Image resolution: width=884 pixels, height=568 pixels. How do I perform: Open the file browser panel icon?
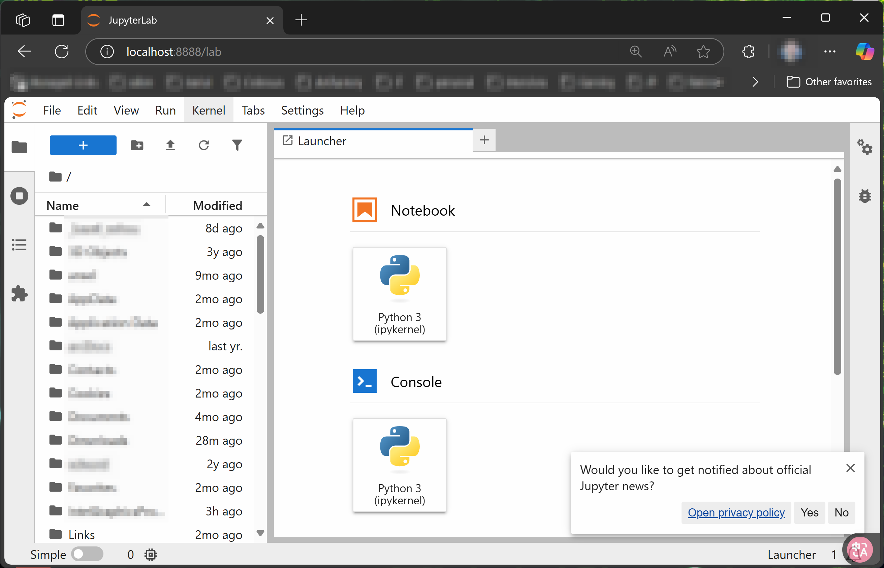pos(19,147)
